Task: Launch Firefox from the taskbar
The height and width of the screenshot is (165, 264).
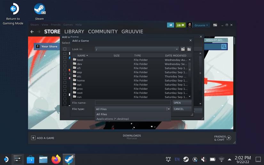Action: tap(56, 159)
